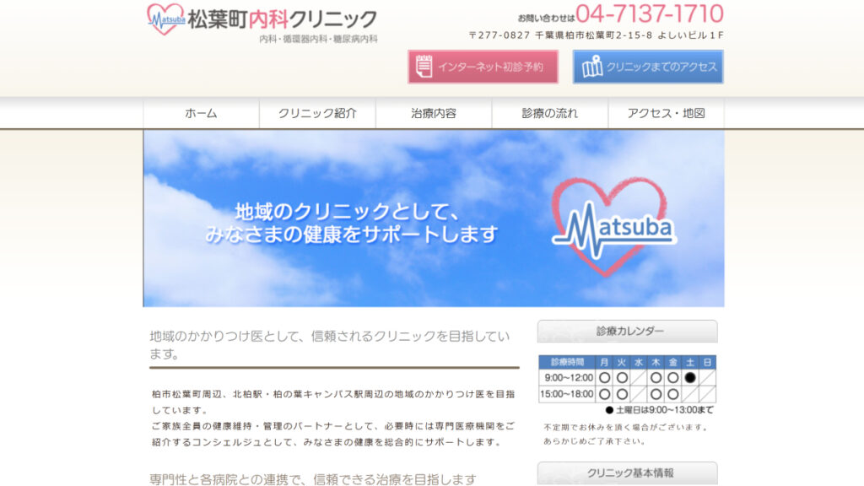Click the Wednesday 9:00~12:00 slash cell

pyautogui.click(x=639, y=377)
